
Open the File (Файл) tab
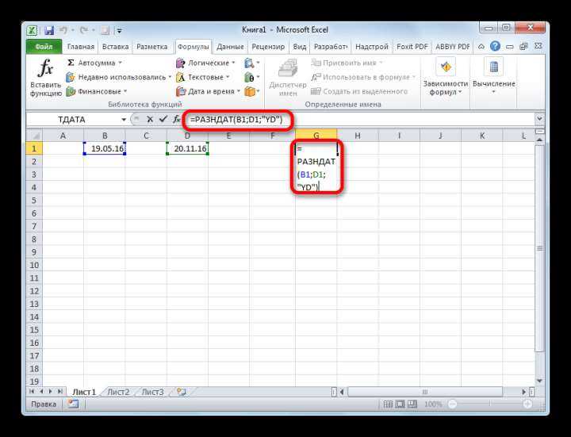tap(44, 47)
